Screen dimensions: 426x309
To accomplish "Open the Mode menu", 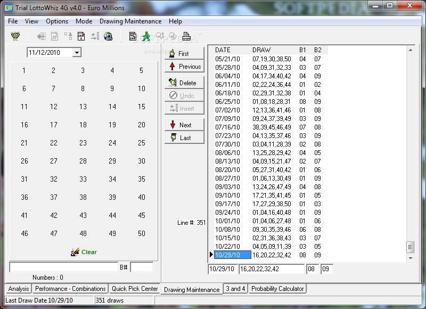I will coord(84,21).
